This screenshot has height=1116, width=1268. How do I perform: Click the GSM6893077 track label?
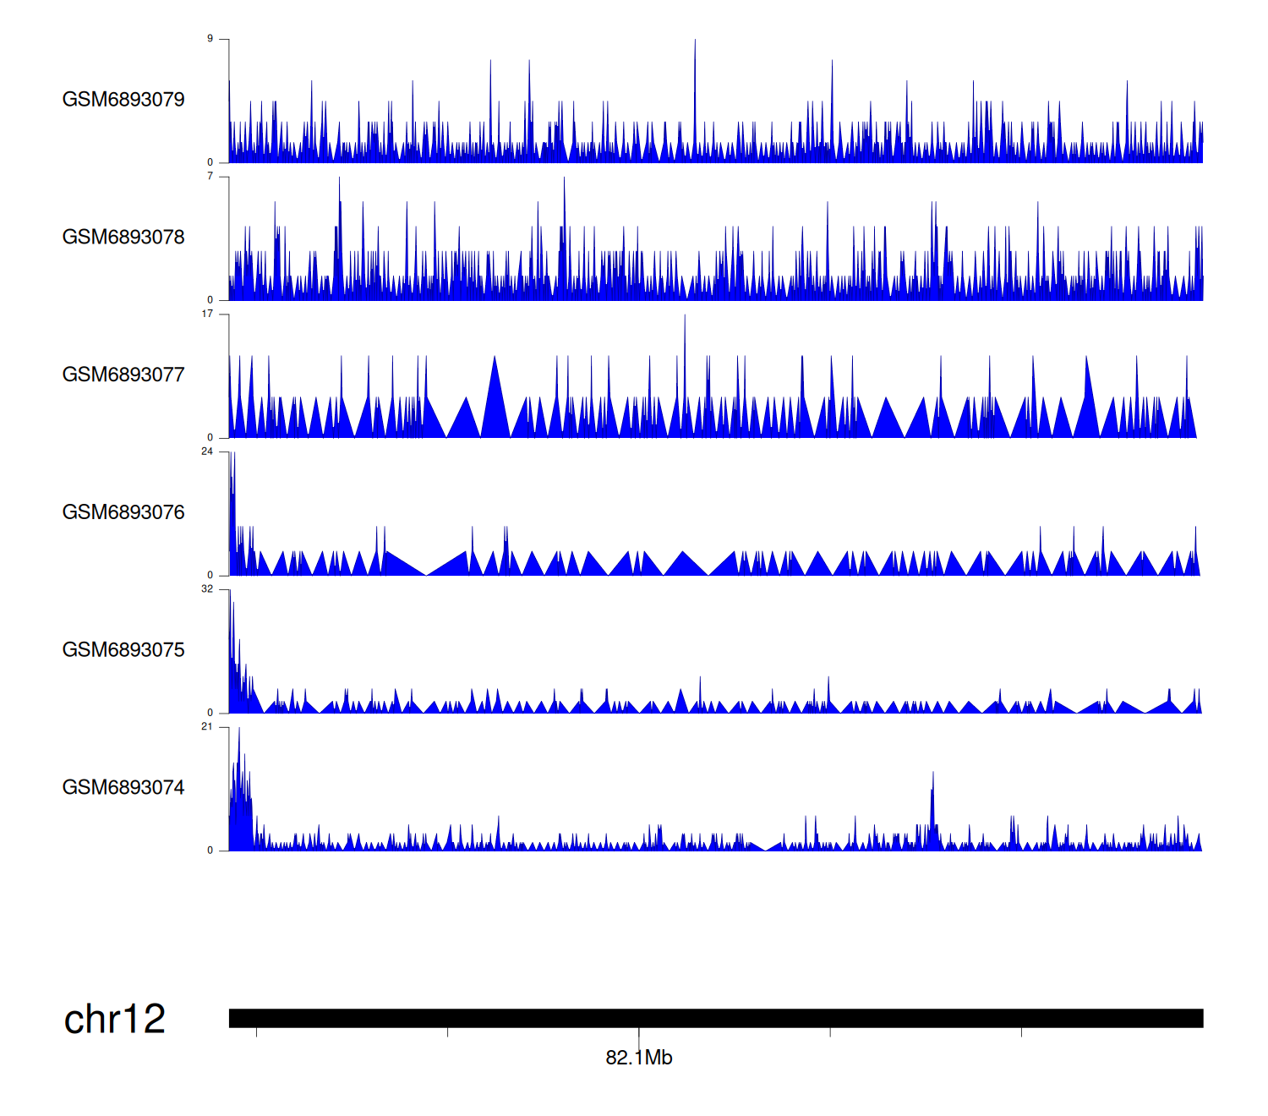pos(123,375)
